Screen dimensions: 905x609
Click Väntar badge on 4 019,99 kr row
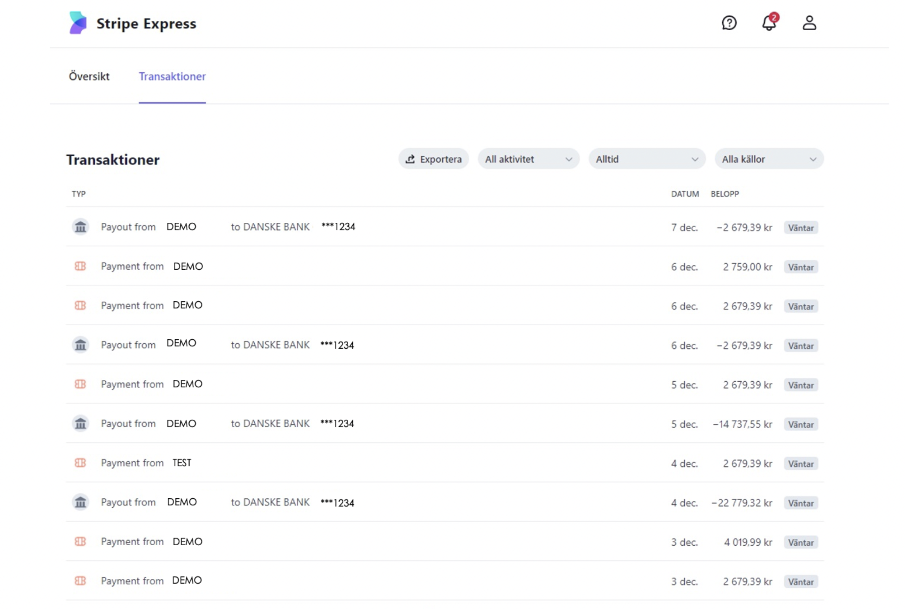point(801,542)
